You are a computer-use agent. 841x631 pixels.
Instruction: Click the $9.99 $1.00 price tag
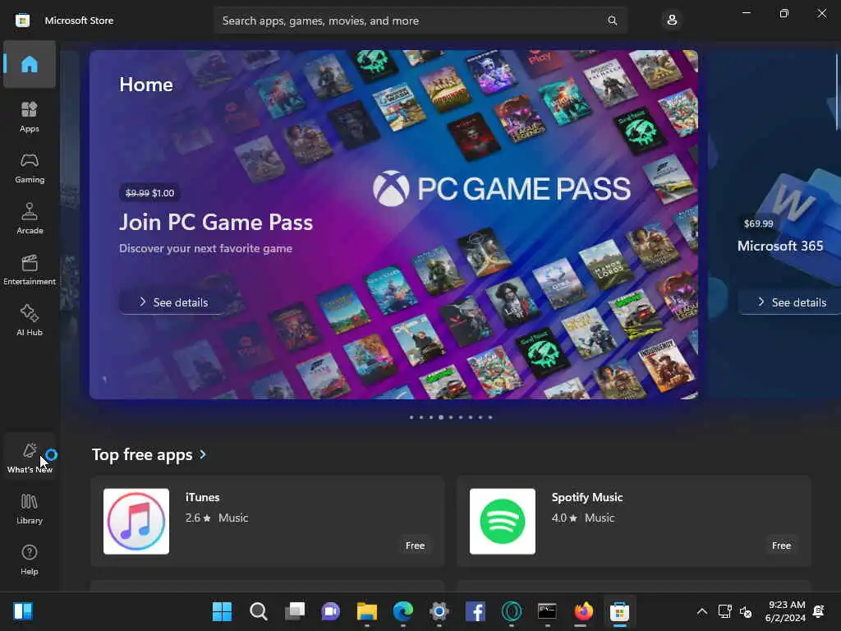pos(149,192)
